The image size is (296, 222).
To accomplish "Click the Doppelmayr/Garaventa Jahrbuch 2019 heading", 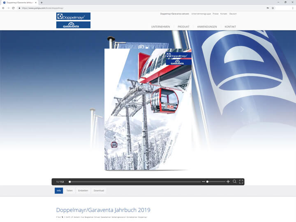I will (x=103, y=210).
